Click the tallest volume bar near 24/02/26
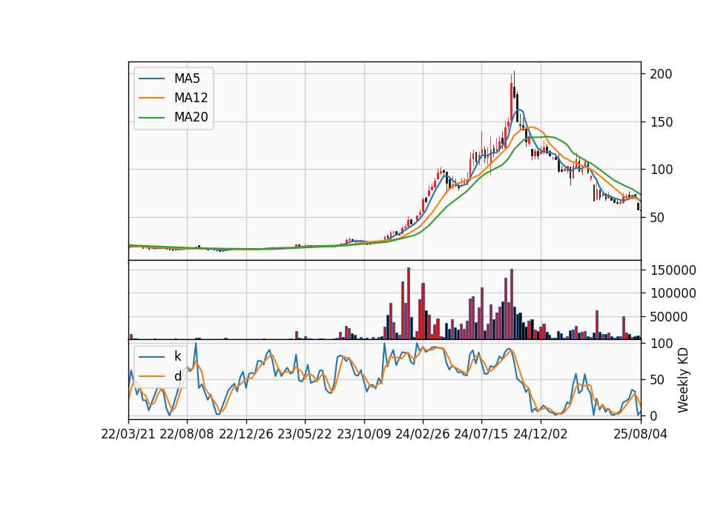Screen dimensions: 712x511 [x=409, y=304]
